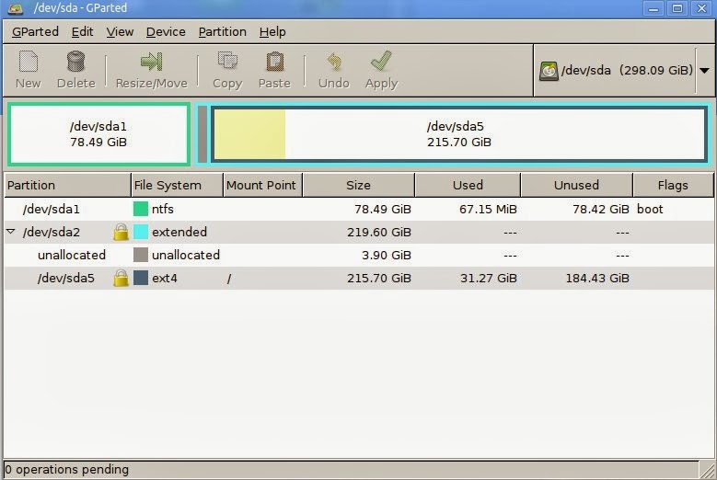
Task: Click size value '219.60 GiB'
Action: 379,232
